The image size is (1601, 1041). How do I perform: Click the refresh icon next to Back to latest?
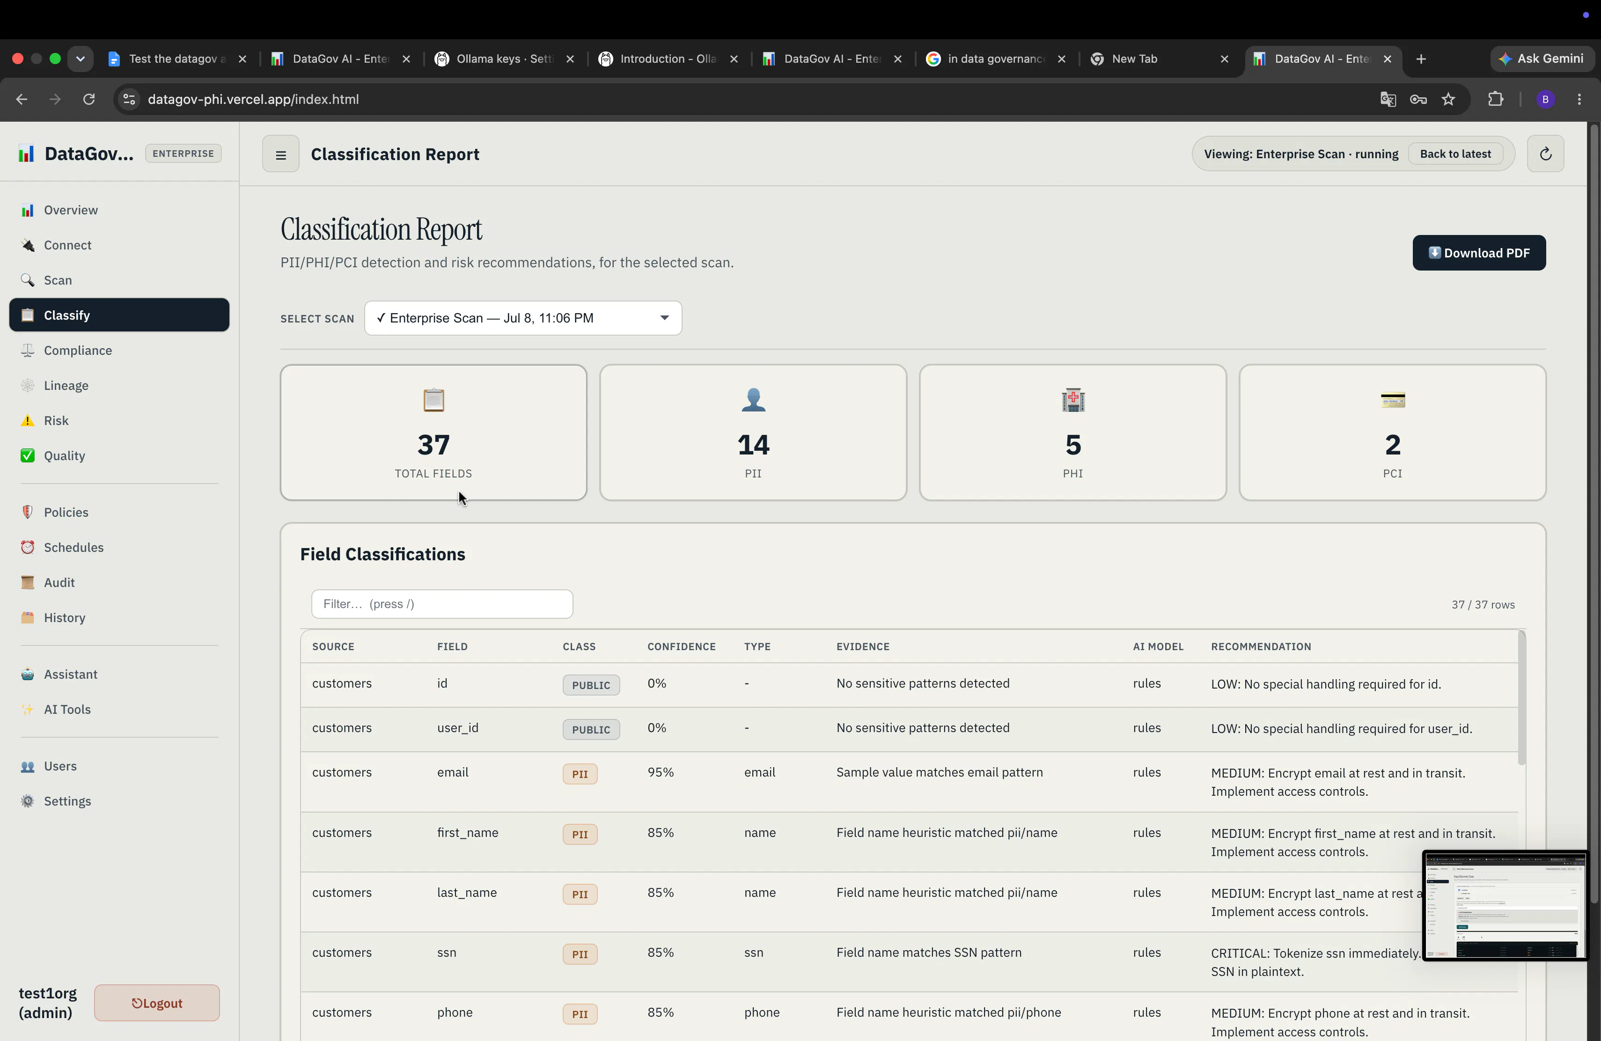click(1545, 154)
